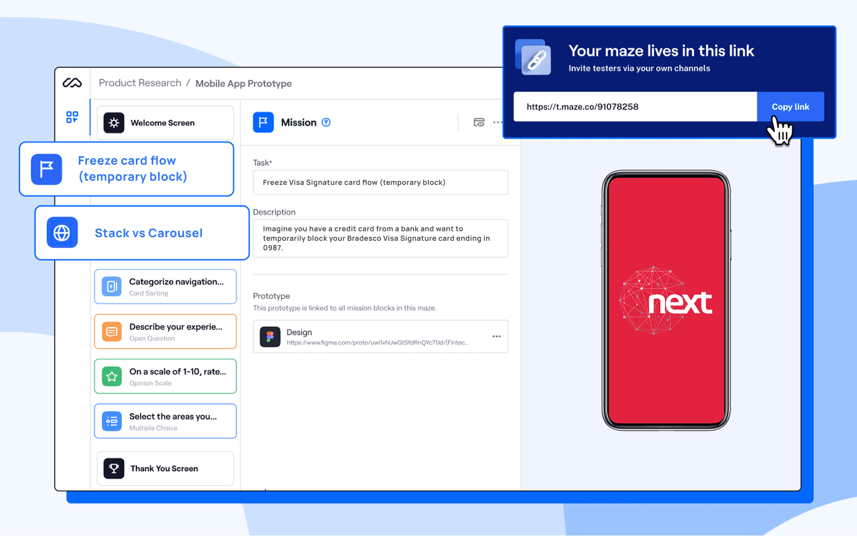Click the phone prototype preview
The image size is (857, 536).
[666, 301]
